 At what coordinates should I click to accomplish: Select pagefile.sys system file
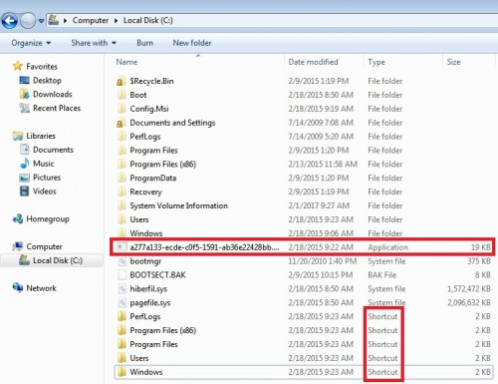(150, 303)
